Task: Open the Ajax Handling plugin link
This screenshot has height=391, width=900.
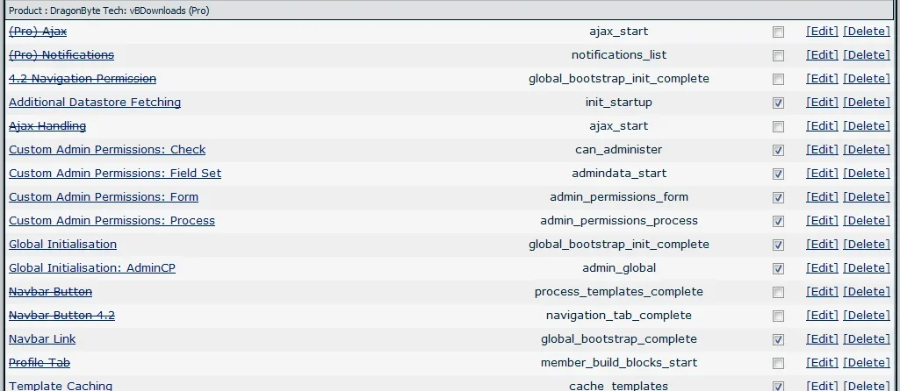Action: [47, 125]
